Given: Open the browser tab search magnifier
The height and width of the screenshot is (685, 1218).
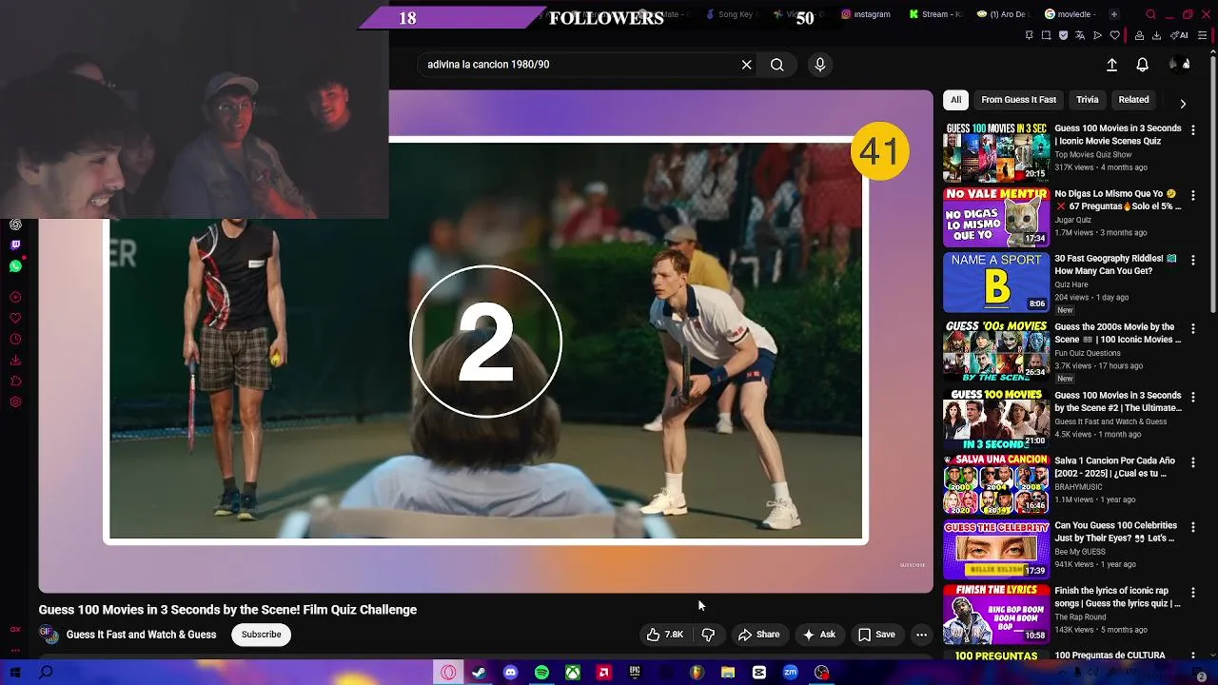Looking at the screenshot, I should [x=1151, y=14].
